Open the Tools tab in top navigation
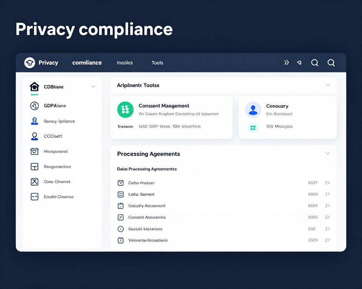The image size is (362, 289). 158,63
